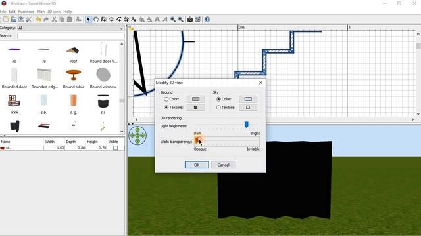Image resolution: width=421 pixels, height=236 pixels.
Task: Click the Height column header
Action: [97, 142]
